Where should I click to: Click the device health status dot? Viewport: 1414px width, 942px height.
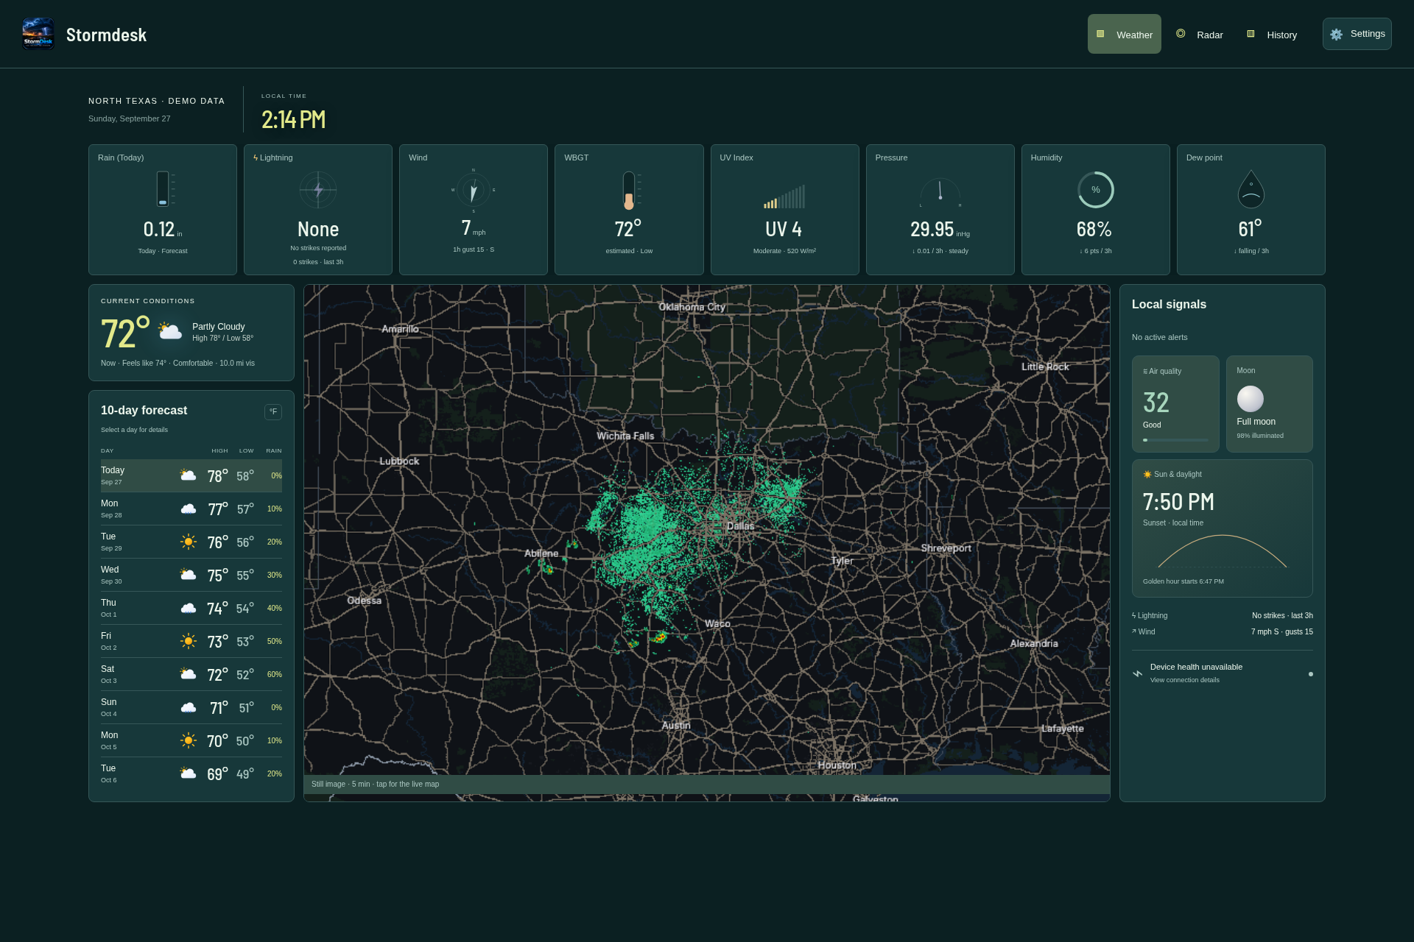1310,674
